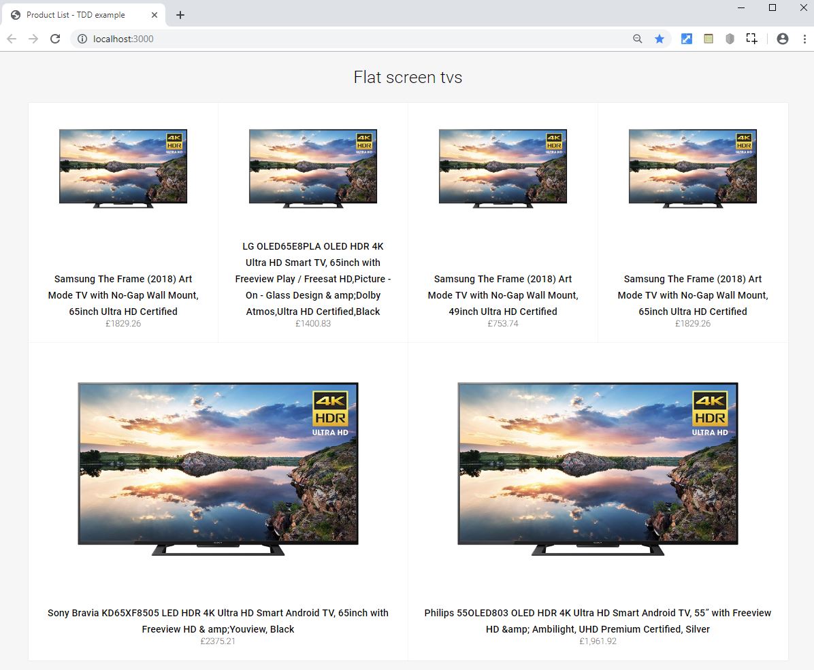Image resolution: width=814 pixels, height=670 pixels.
Task: Open the crop selection extension icon
Action: [x=751, y=39]
